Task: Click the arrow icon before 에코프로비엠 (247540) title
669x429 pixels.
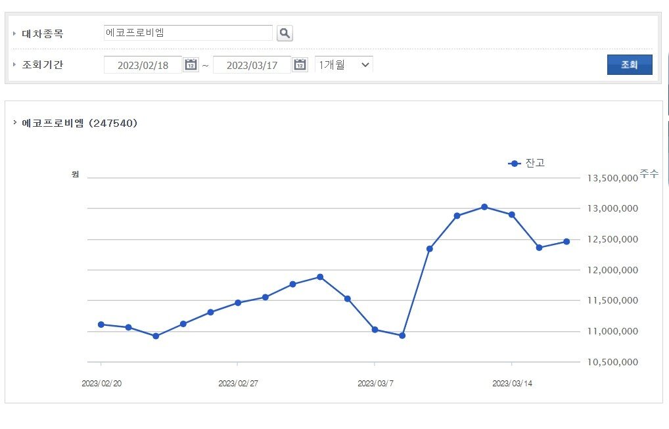Action: coord(16,122)
